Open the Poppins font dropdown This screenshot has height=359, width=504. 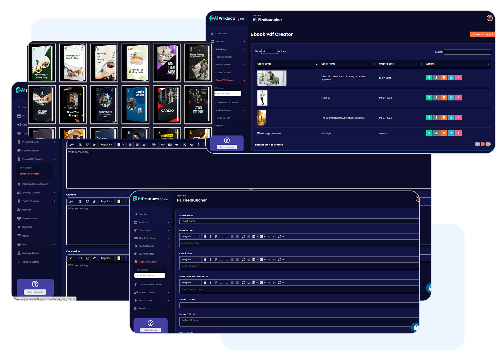click(106, 145)
